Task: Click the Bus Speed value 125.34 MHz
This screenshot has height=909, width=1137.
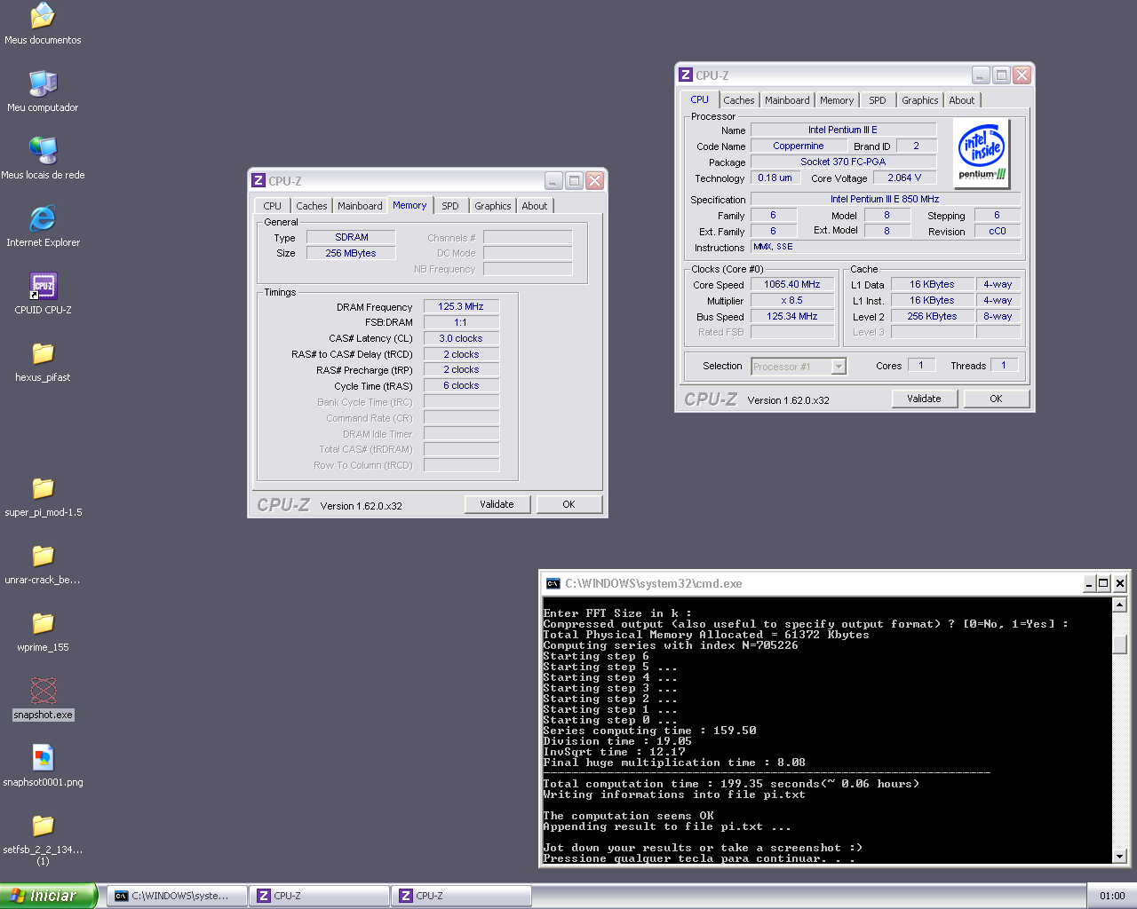Action: pos(792,316)
